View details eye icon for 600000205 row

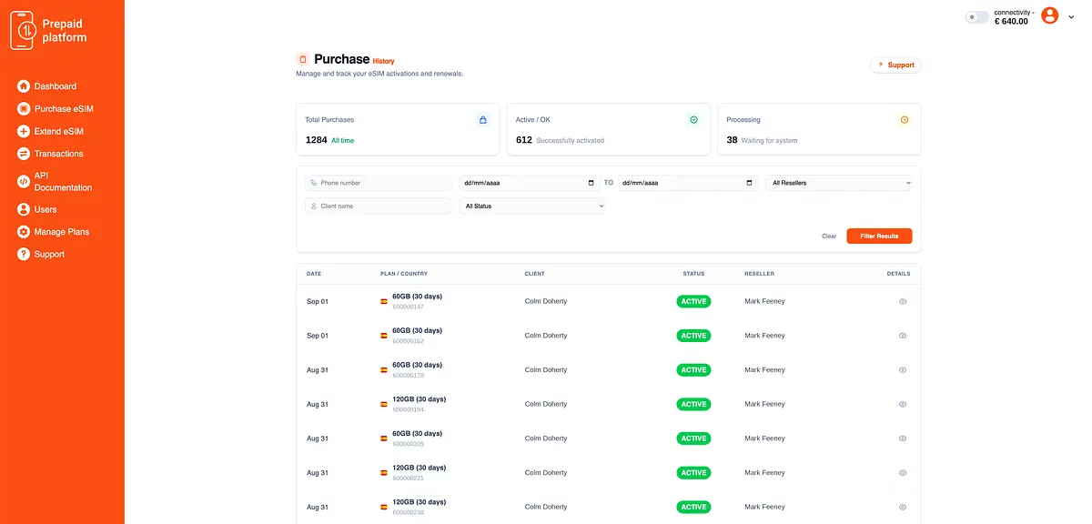pos(903,438)
